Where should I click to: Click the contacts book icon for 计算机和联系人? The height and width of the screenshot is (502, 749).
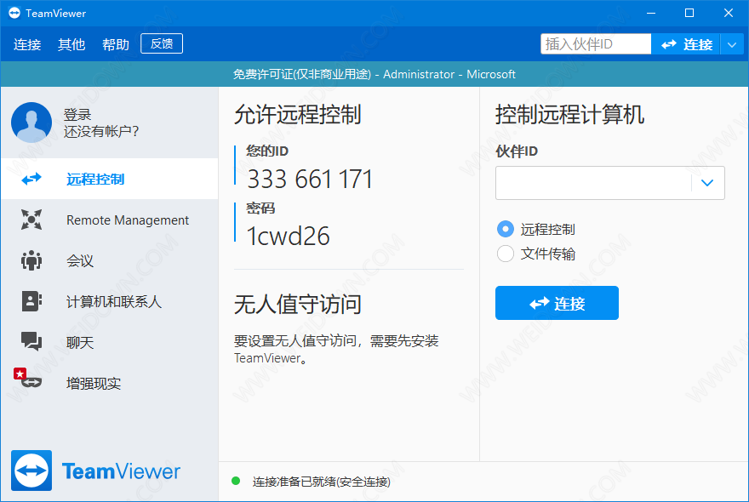pyautogui.click(x=31, y=301)
